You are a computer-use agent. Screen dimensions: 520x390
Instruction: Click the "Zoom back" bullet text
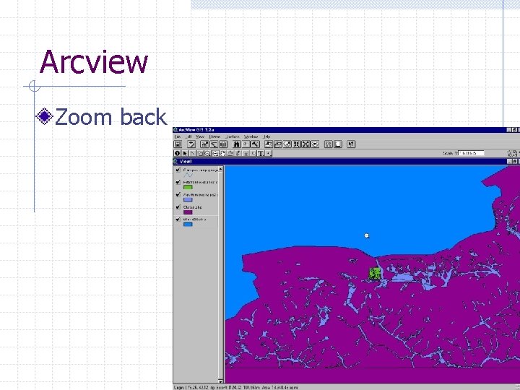(x=110, y=117)
